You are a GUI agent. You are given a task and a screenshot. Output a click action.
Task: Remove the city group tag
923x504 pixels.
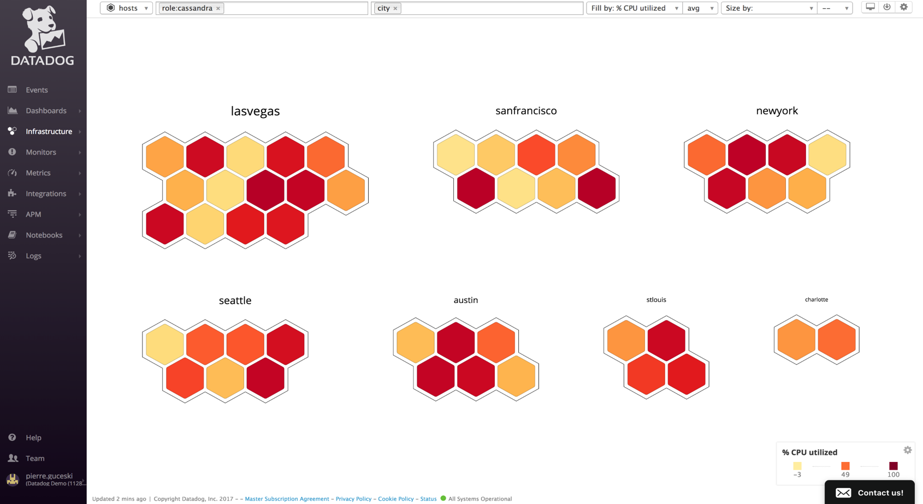click(395, 9)
